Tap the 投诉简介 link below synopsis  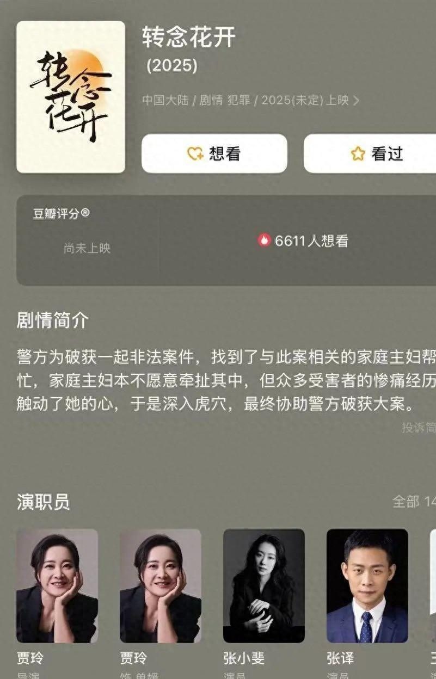(x=419, y=428)
